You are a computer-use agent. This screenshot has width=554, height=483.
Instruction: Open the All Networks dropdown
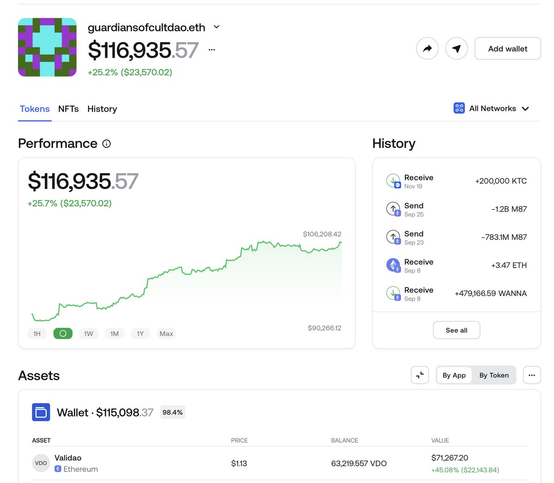[x=492, y=108]
